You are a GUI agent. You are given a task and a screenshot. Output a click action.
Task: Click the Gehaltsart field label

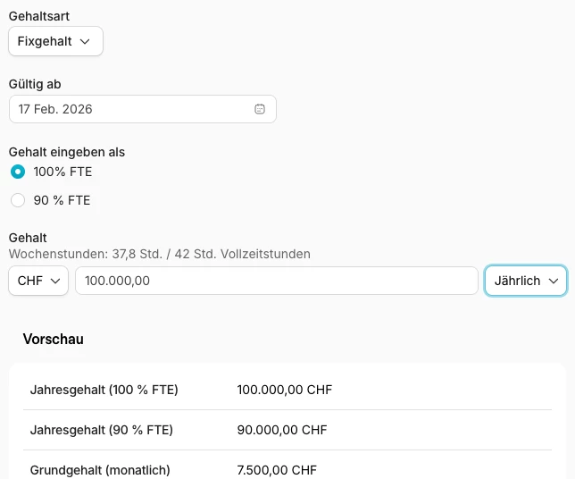tap(39, 16)
